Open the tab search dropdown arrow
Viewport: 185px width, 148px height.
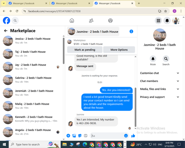pos(4,3)
